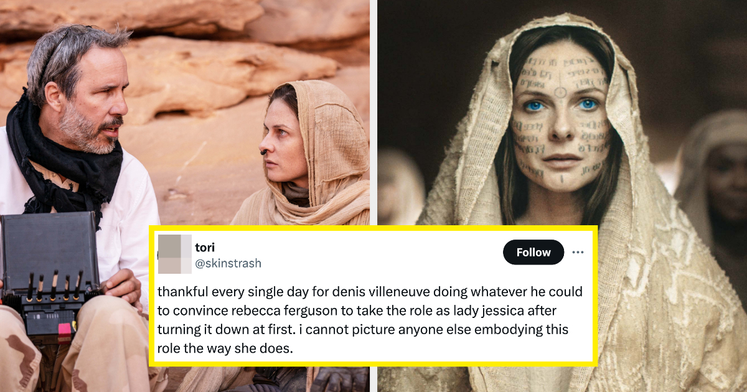The width and height of the screenshot is (747, 392).
Task: Click the circle marking on the forehead
Action: click(560, 92)
